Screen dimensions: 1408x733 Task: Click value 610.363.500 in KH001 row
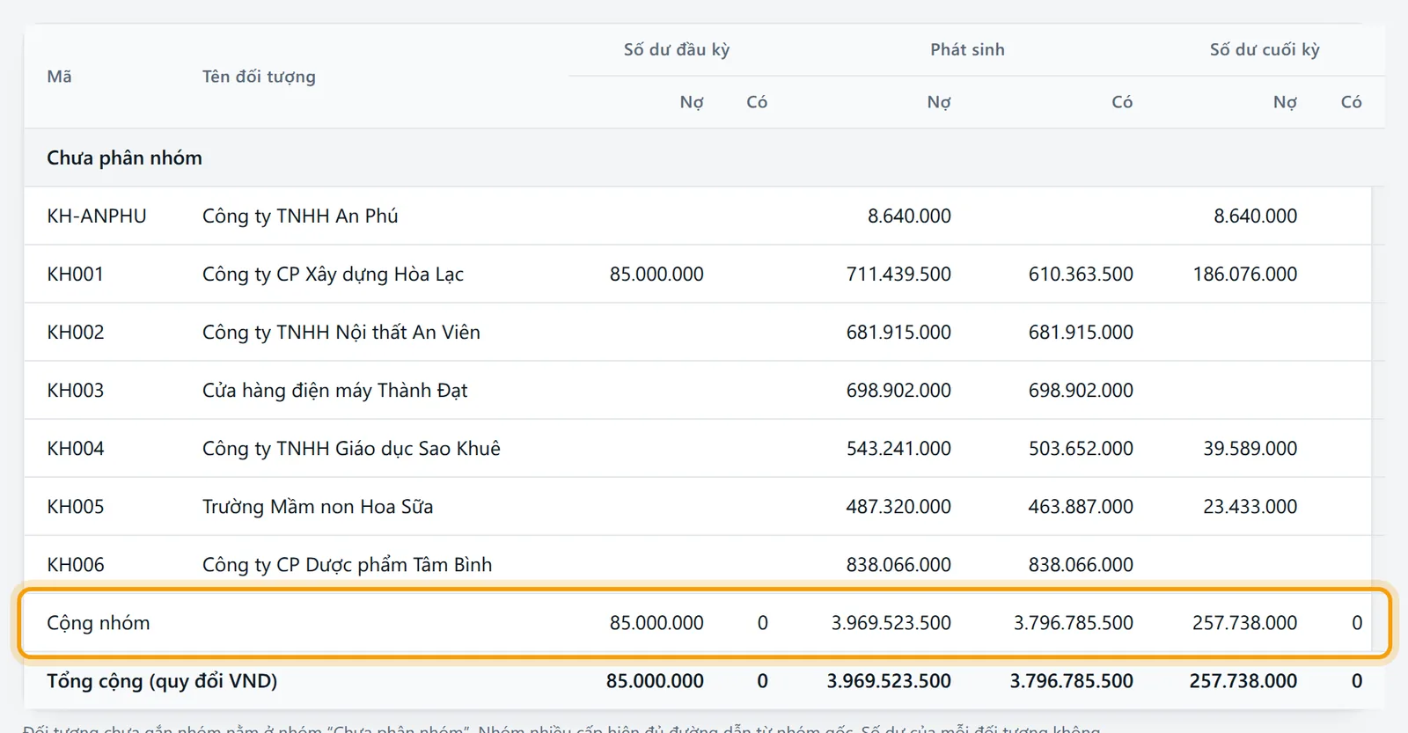pyautogui.click(x=1081, y=274)
